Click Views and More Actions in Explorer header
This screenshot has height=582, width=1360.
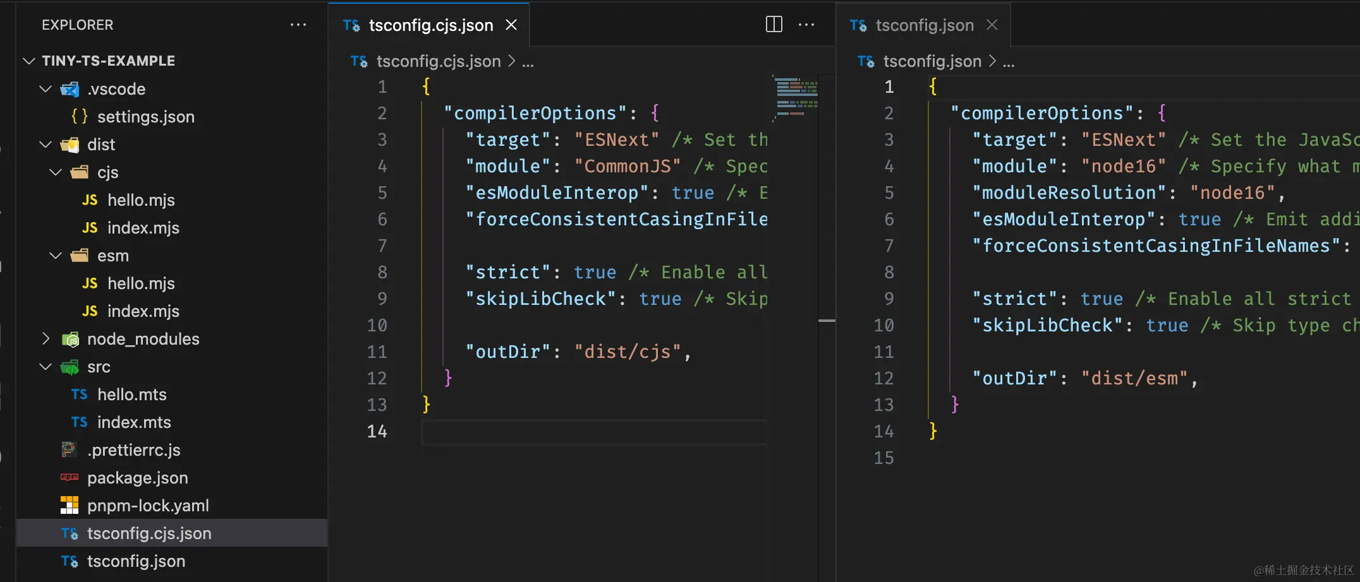[298, 25]
